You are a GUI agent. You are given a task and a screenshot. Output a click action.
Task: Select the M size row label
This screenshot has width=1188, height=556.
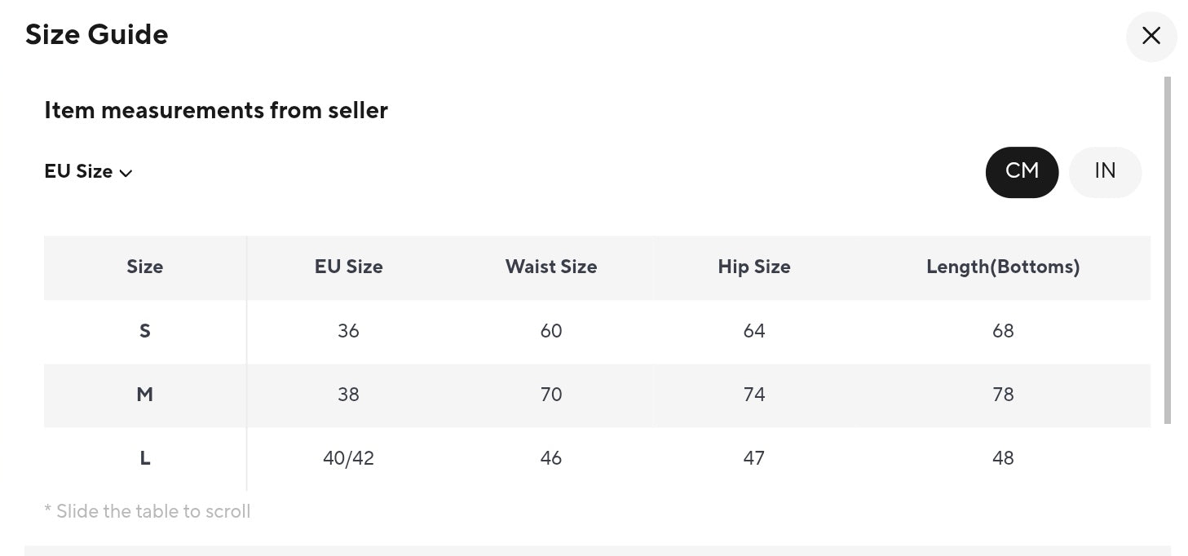(145, 395)
